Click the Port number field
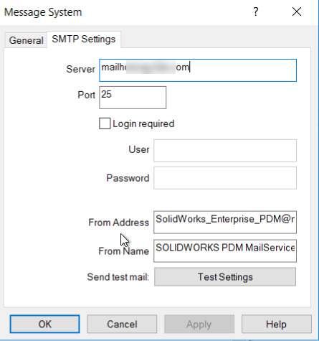Viewport: 319px width, 341px height. click(x=133, y=98)
